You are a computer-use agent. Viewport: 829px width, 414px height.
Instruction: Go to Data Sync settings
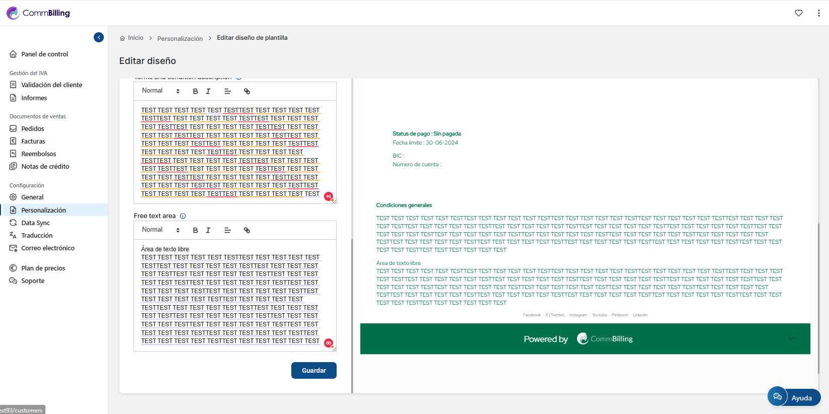point(36,223)
